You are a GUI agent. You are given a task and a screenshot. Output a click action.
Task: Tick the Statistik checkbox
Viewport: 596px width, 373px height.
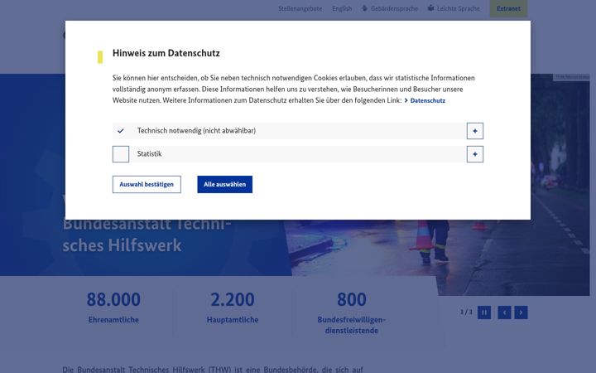point(121,154)
